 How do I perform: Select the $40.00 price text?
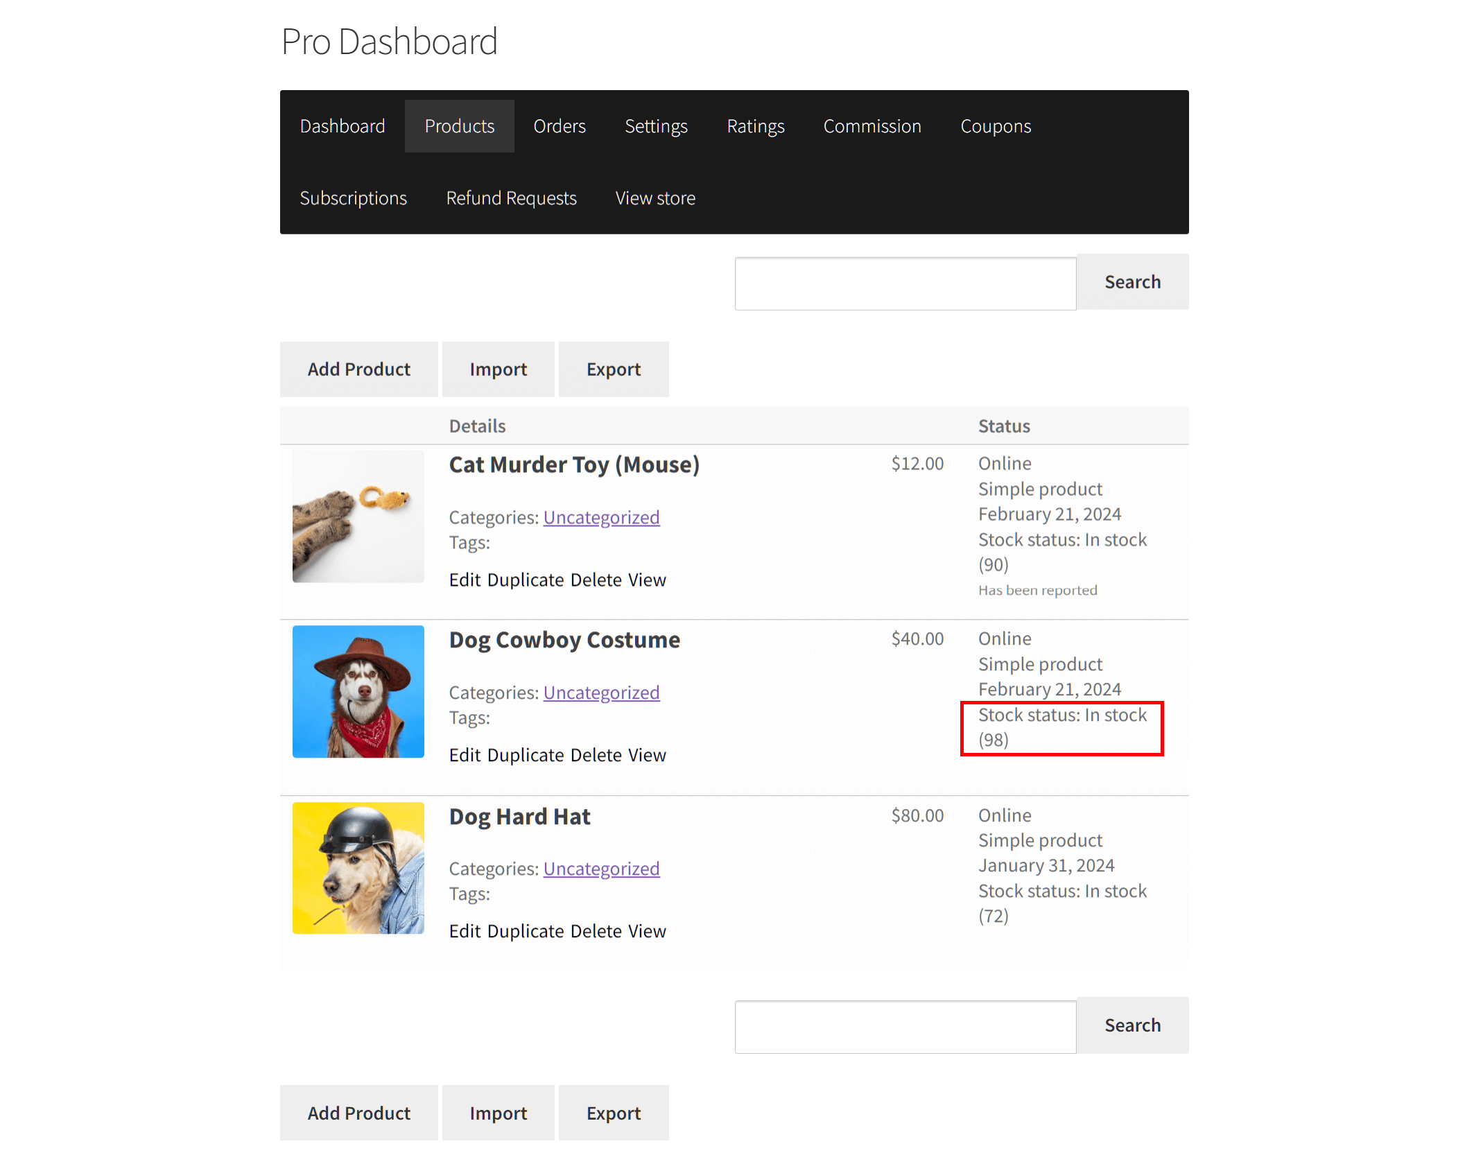click(917, 639)
